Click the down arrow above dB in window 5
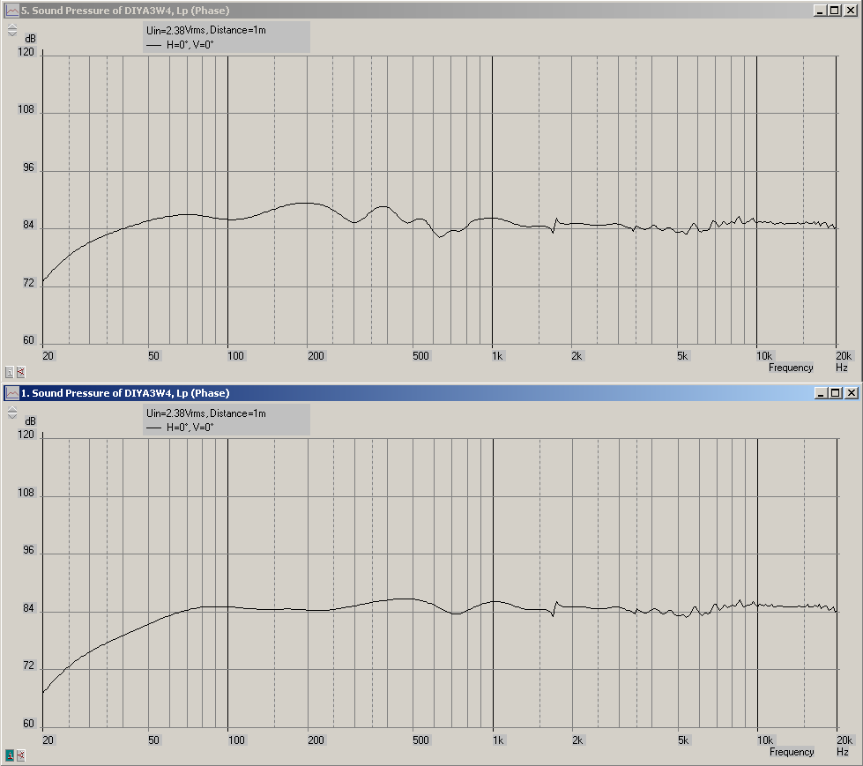This screenshot has width=863, height=766. click(x=12, y=33)
